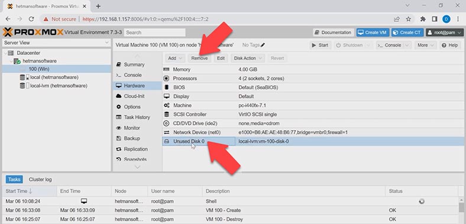Screen dimensions: 466x224
Task: Open the More actions dropdown
Action: (425, 45)
